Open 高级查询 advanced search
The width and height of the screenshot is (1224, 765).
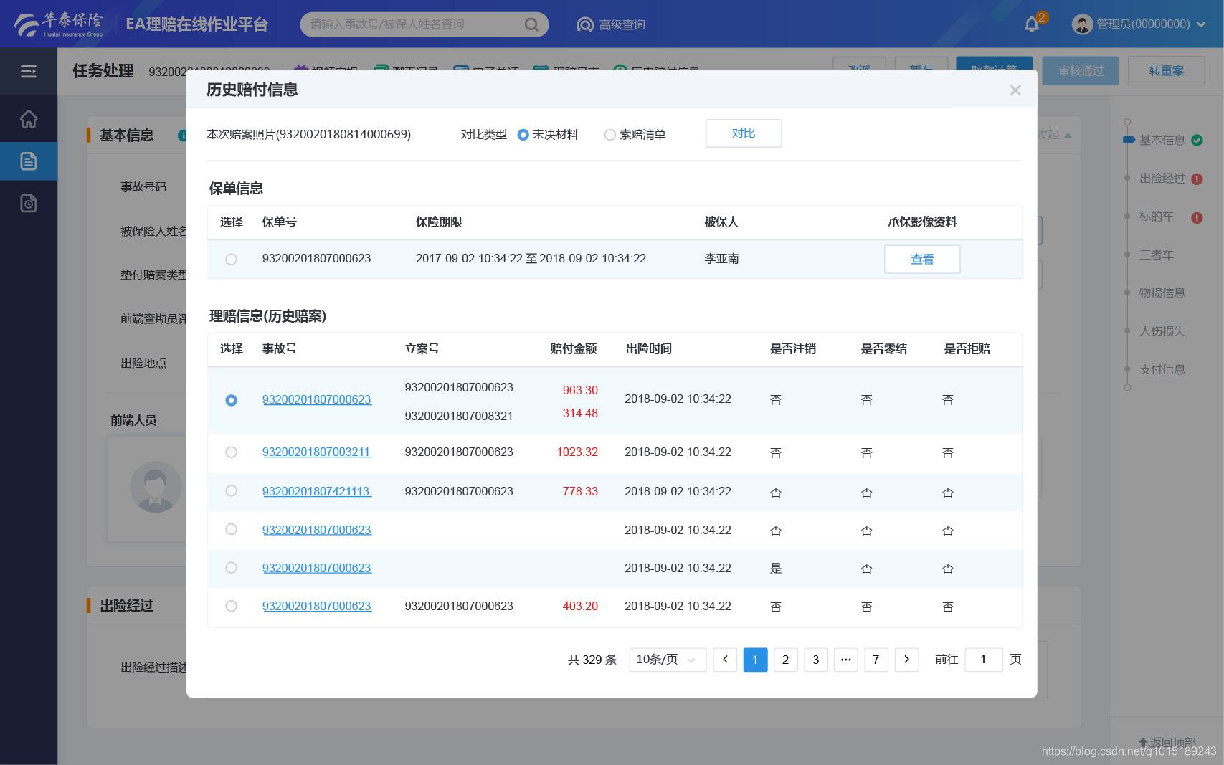coord(611,24)
